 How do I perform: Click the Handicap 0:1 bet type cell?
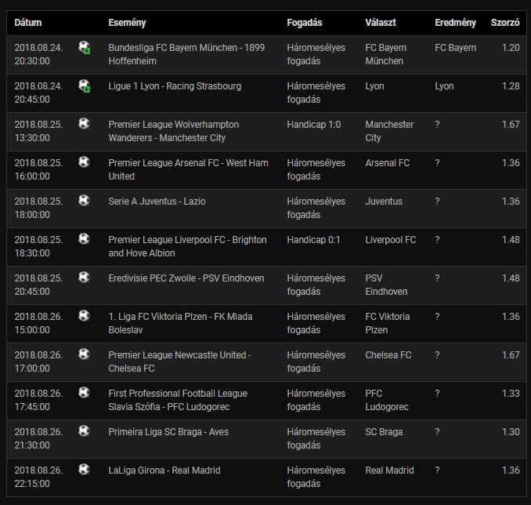click(313, 240)
